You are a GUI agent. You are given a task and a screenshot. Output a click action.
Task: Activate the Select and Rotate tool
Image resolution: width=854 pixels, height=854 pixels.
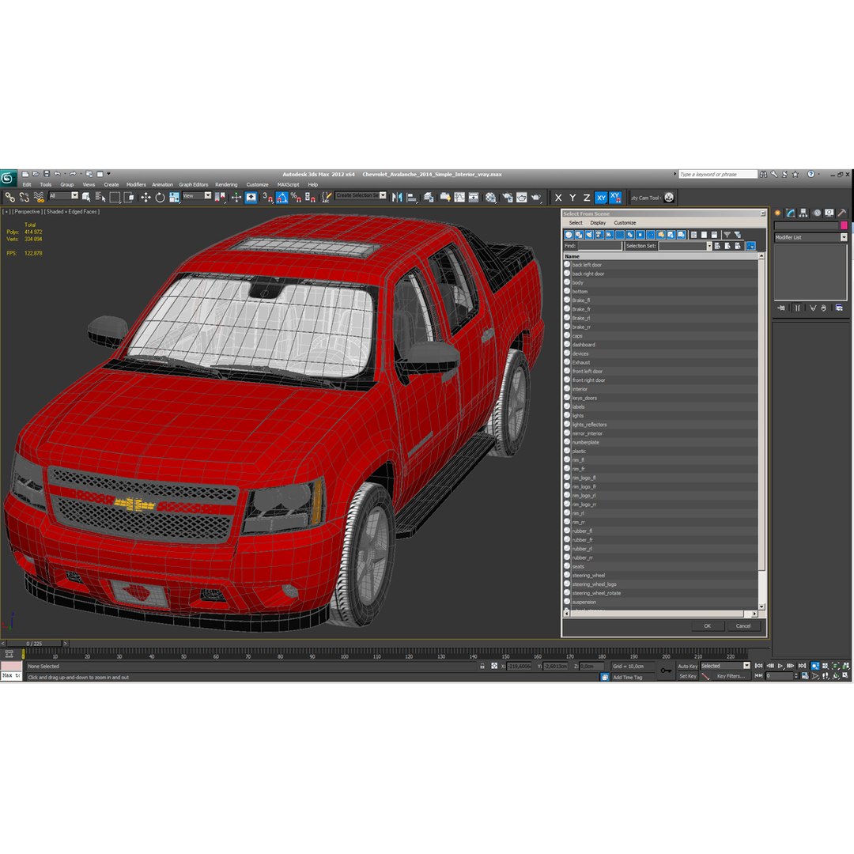click(160, 197)
